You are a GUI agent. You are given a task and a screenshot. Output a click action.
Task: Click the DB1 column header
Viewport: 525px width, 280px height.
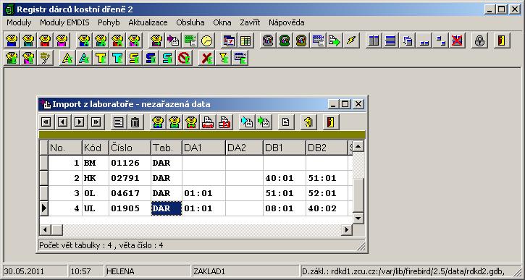285,148
